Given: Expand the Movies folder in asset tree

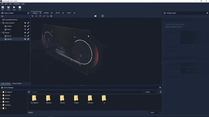Looking at the screenshot, I should click(1, 98).
